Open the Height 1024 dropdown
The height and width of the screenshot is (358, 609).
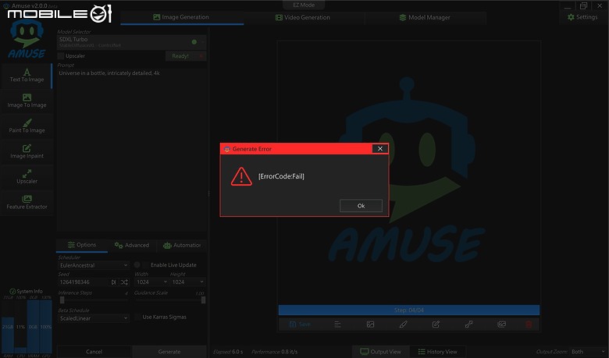click(x=187, y=282)
